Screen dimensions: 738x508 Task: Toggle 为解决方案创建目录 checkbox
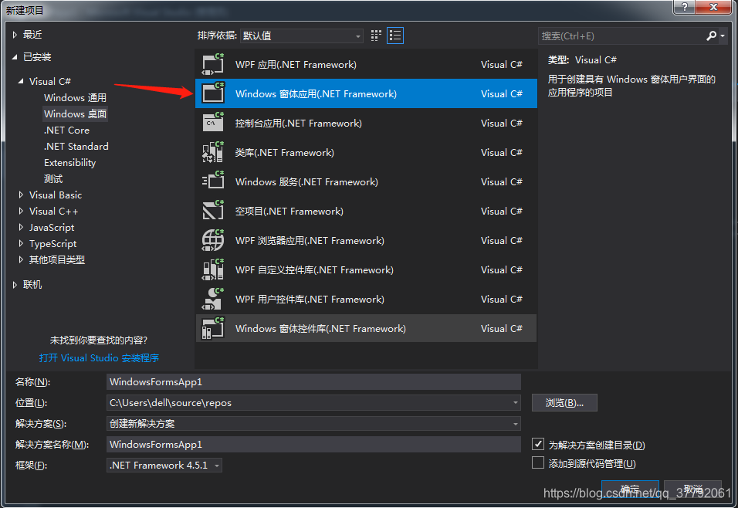click(538, 444)
